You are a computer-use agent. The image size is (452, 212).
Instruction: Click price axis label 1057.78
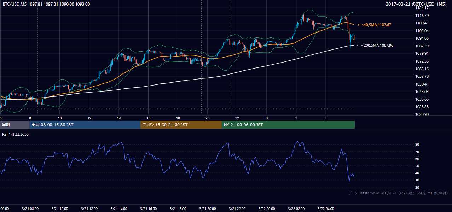[x=422, y=76]
